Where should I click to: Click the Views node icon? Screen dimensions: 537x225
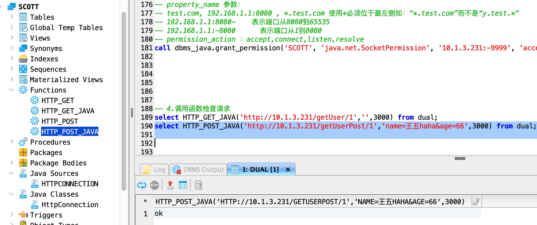23,38
